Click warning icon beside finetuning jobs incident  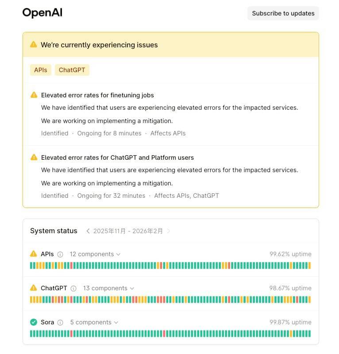34,95
